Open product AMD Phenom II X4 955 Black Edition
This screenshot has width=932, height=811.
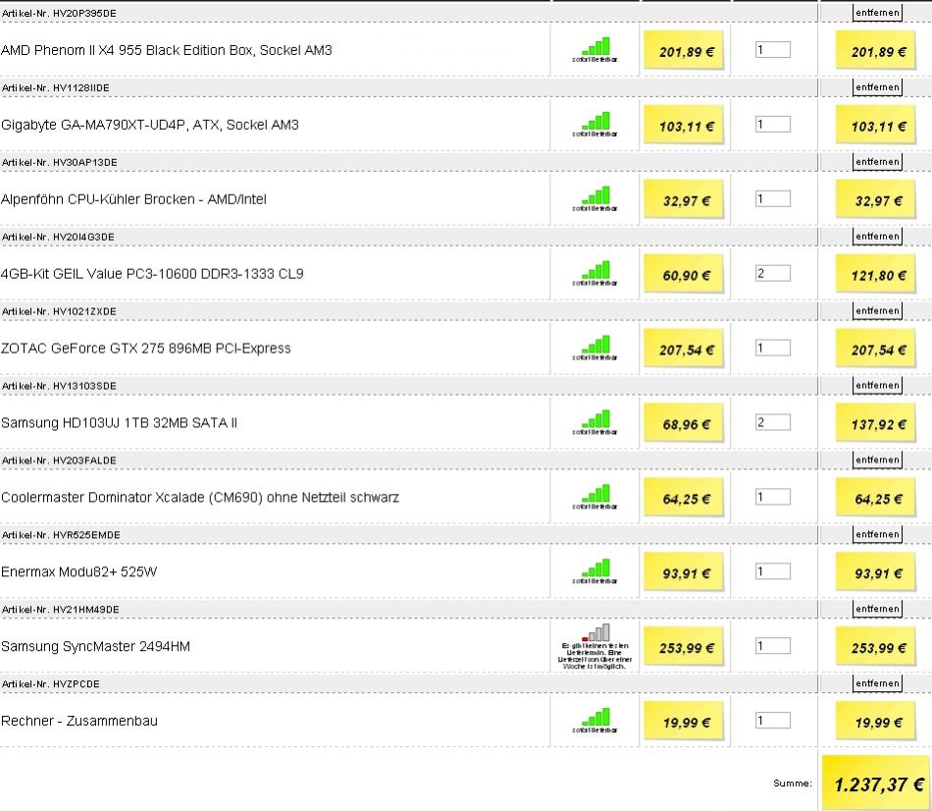(x=167, y=51)
